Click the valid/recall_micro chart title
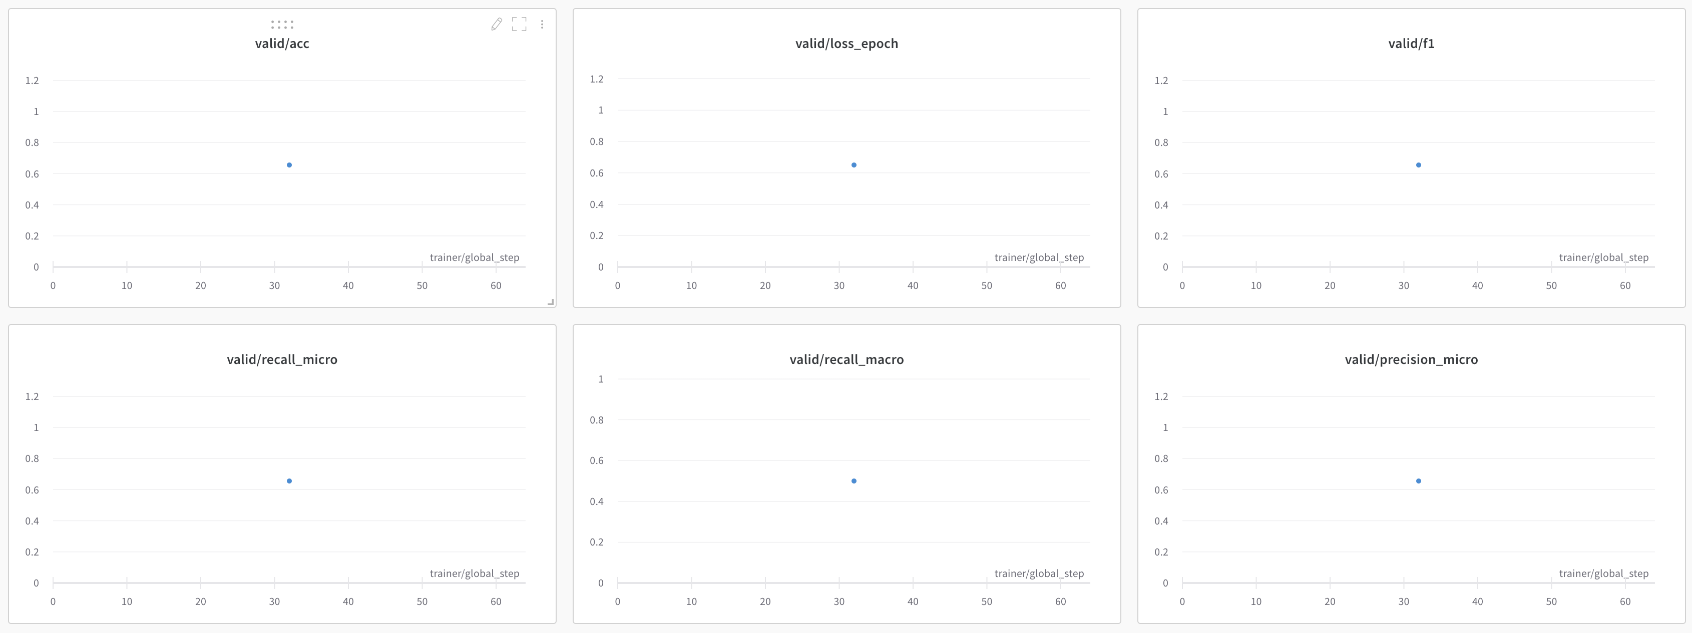 [282, 359]
